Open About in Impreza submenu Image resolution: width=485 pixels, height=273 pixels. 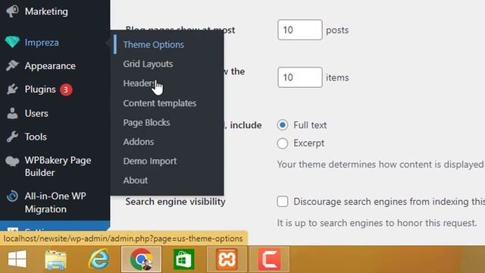tap(136, 180)
